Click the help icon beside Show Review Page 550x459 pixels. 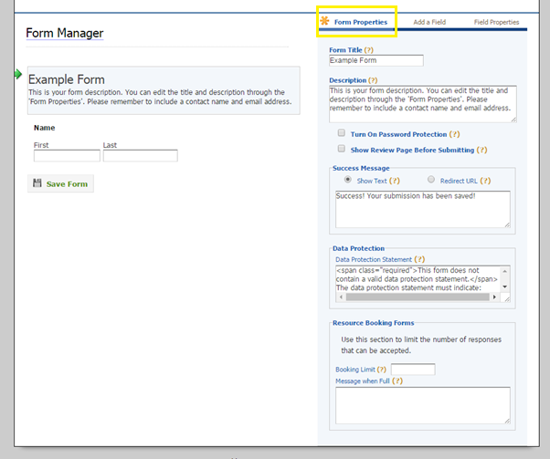(481, 150)
